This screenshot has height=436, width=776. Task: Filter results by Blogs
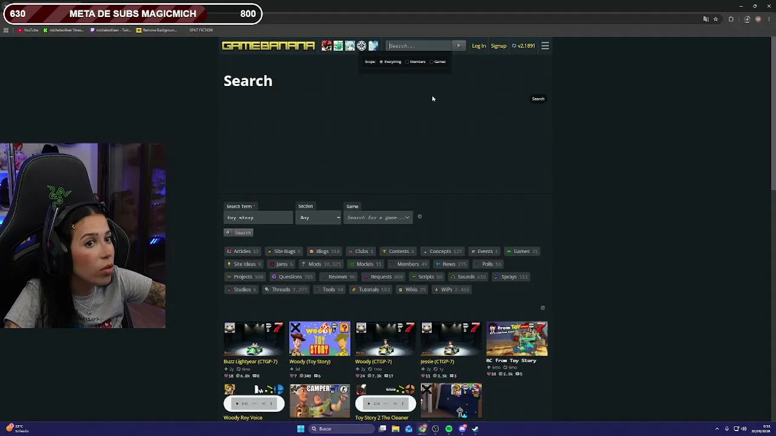[x=324, y=251]
